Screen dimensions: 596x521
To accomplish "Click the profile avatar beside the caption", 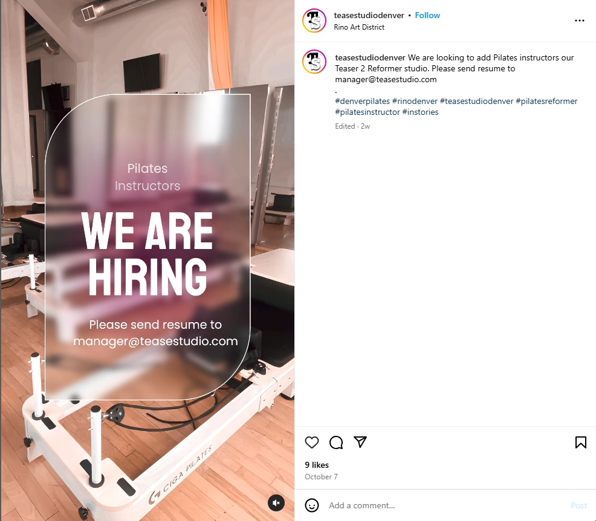I will point(314,62).
